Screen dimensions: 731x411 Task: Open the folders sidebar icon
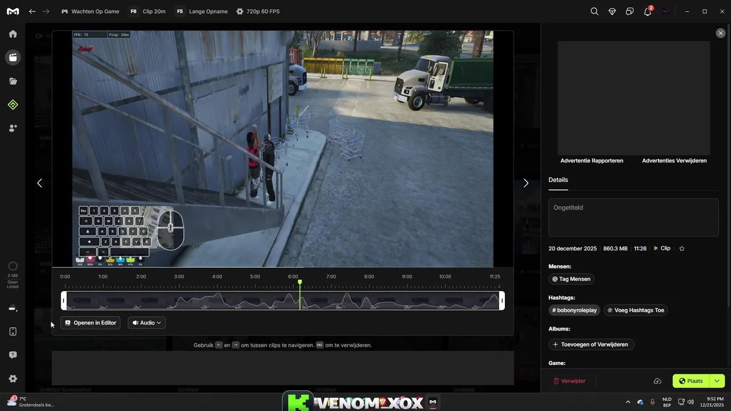[13, 81]
